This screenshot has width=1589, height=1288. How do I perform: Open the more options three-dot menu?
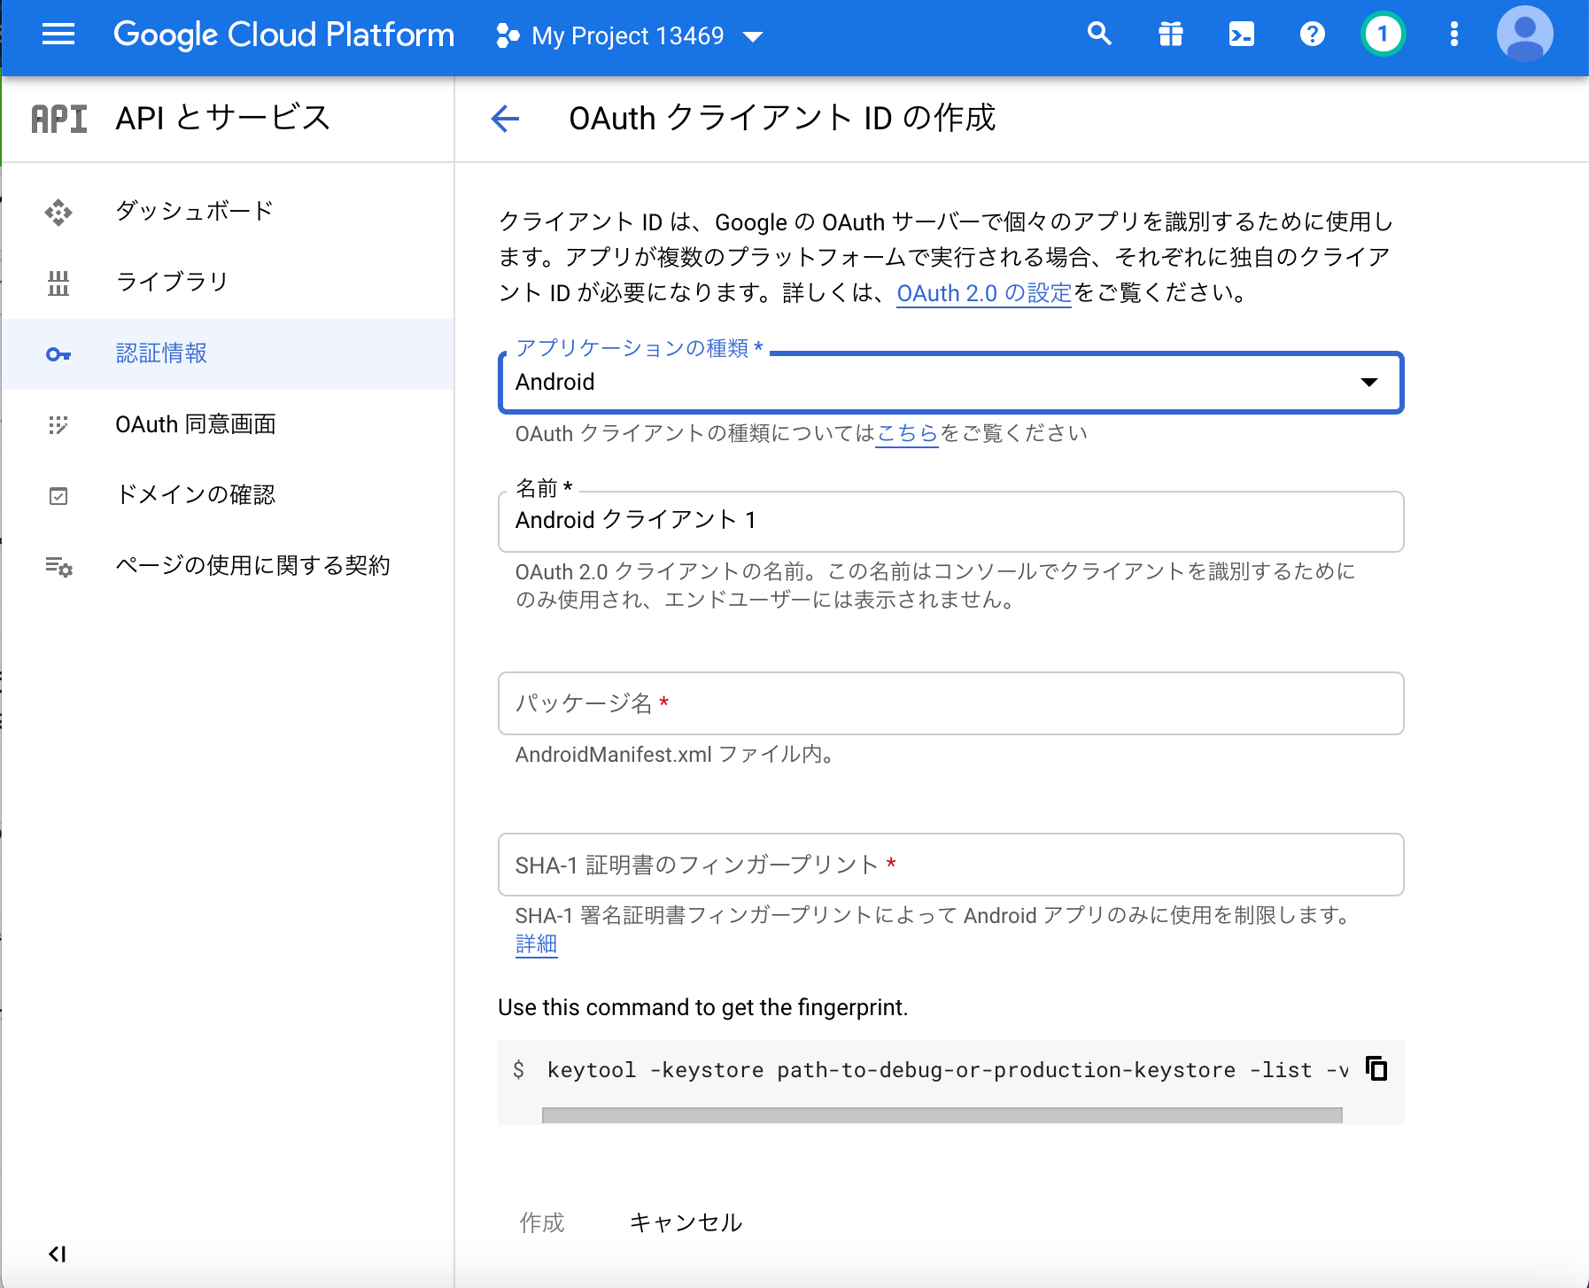pyautogui.click(x=1453, y=34)
